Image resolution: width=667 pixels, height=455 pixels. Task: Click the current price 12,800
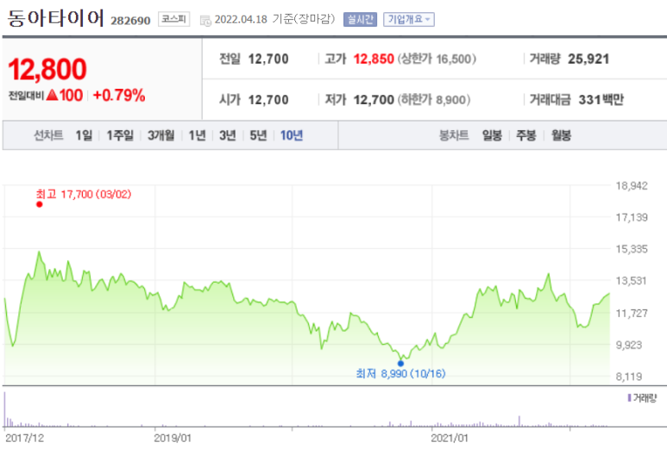click(47, 69)
